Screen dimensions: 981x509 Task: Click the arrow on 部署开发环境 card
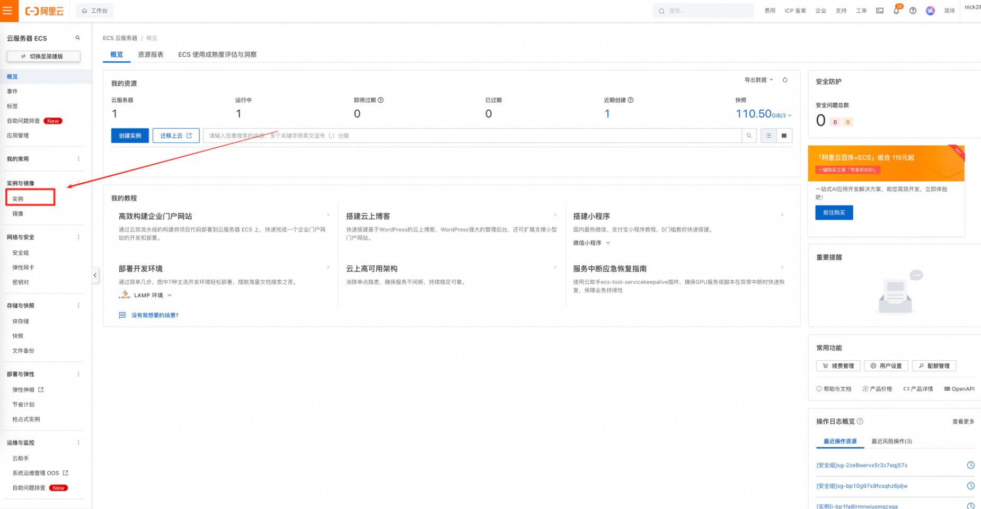click(x=328, y=267)
